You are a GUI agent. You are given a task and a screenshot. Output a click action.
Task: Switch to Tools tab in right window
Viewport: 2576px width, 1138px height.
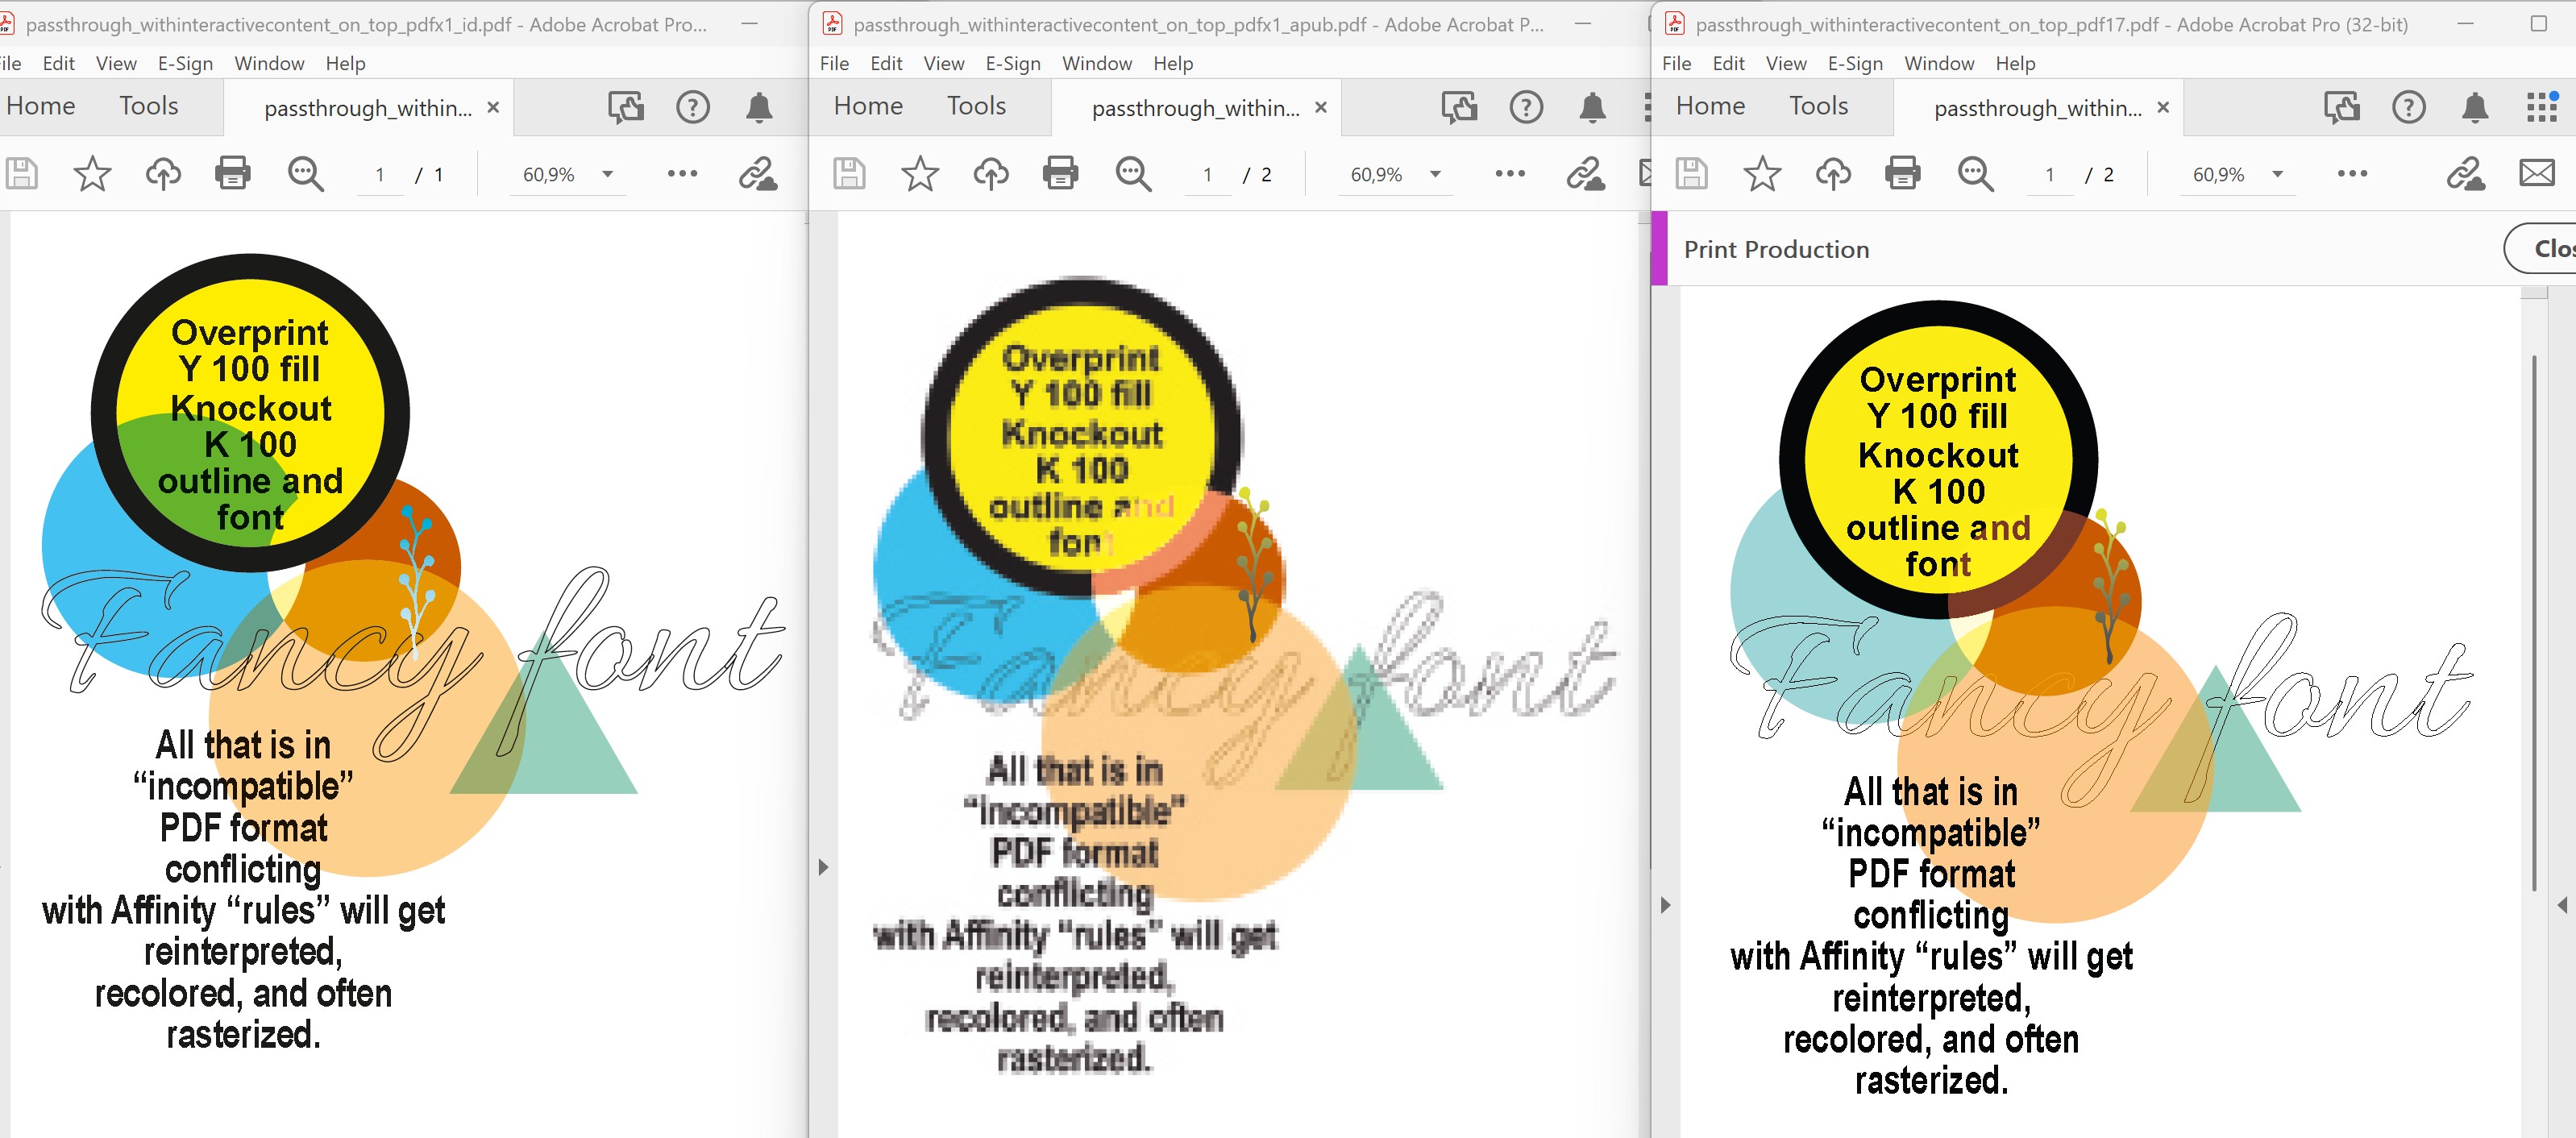point(1818,106)
